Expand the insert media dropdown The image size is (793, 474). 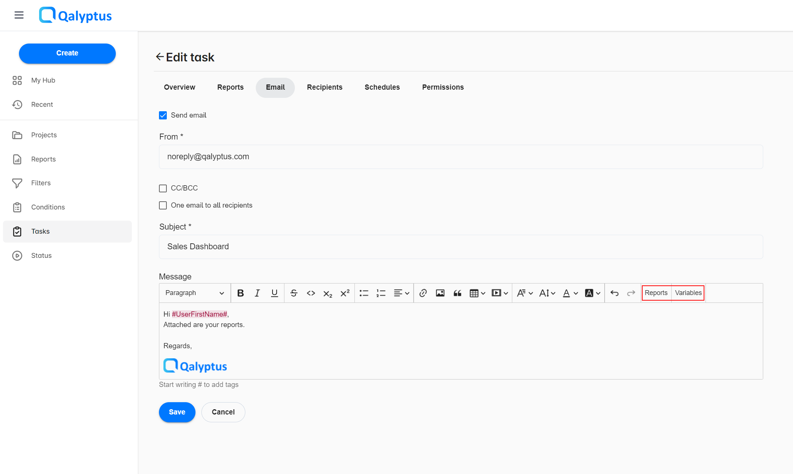coord(500,293)
